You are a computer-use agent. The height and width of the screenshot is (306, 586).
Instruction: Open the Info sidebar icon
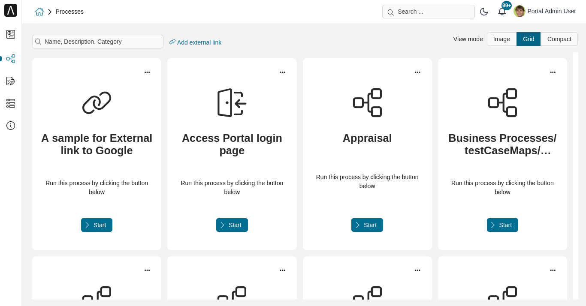(x=11, y=126)
